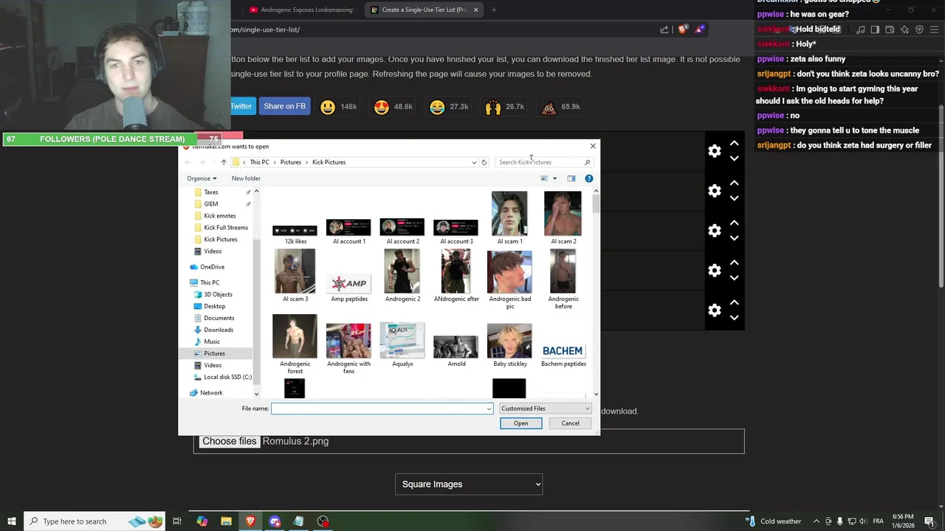Open the Organise dropdown menu
This screenshot has width=945, height=531.
coord(202,178)
